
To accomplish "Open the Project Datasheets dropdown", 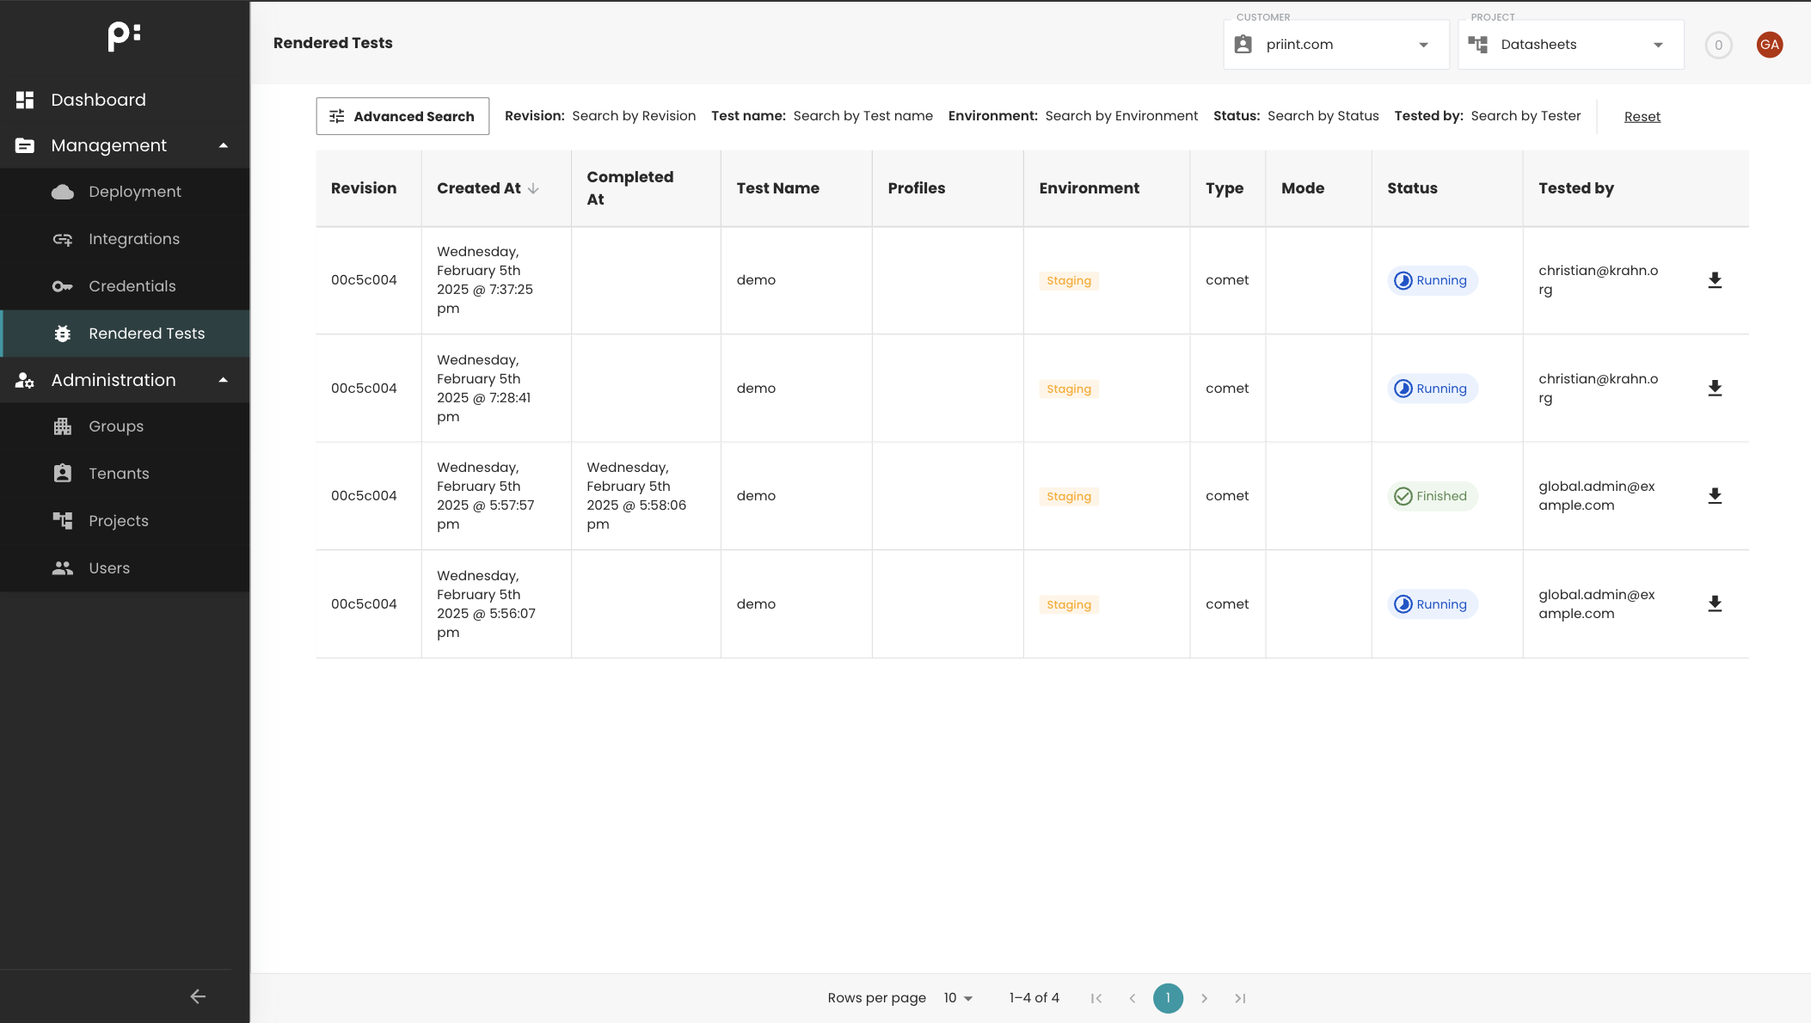I will click(1570, 45).
